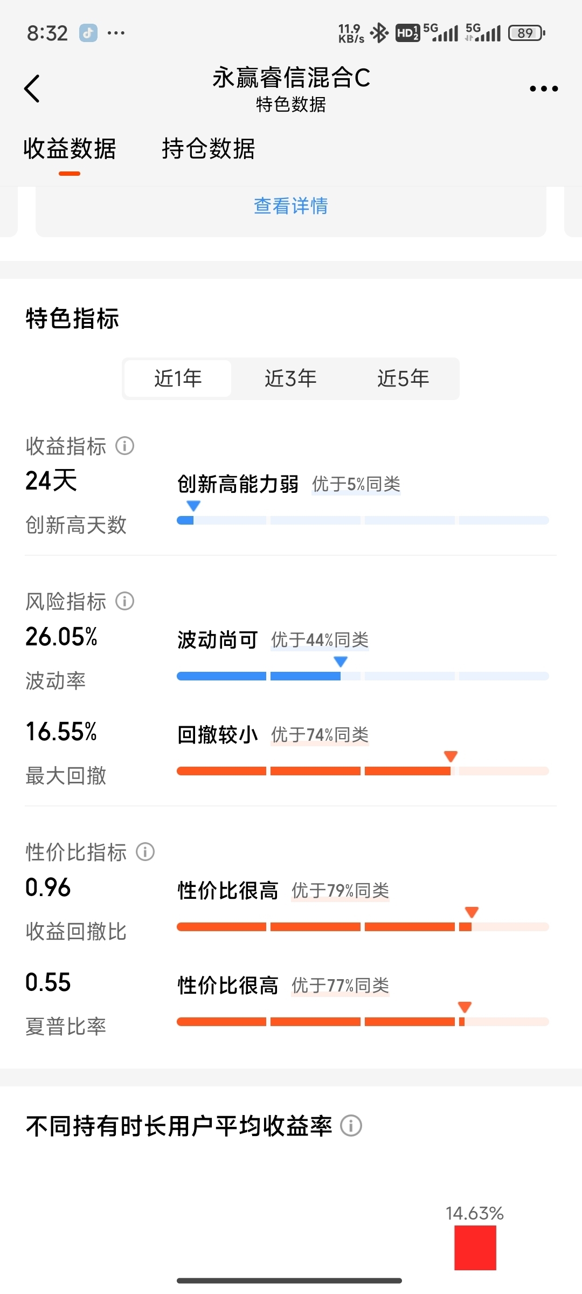Open the 查看详情 link
Screen dimensions: 582x1294
click(290, 206)
